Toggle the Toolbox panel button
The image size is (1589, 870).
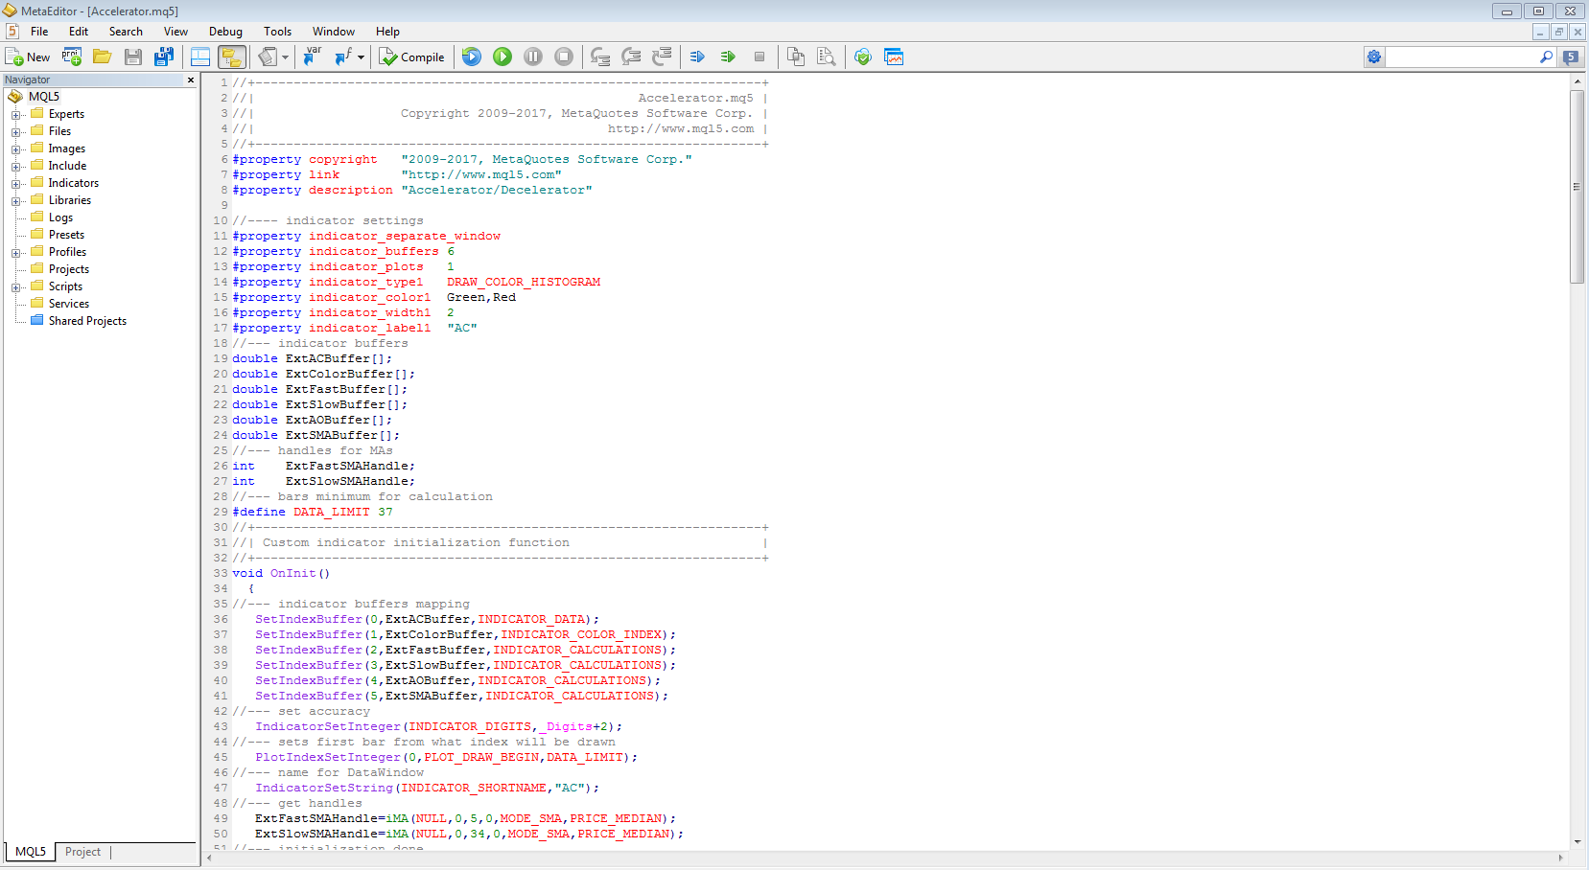pos(200,57)
